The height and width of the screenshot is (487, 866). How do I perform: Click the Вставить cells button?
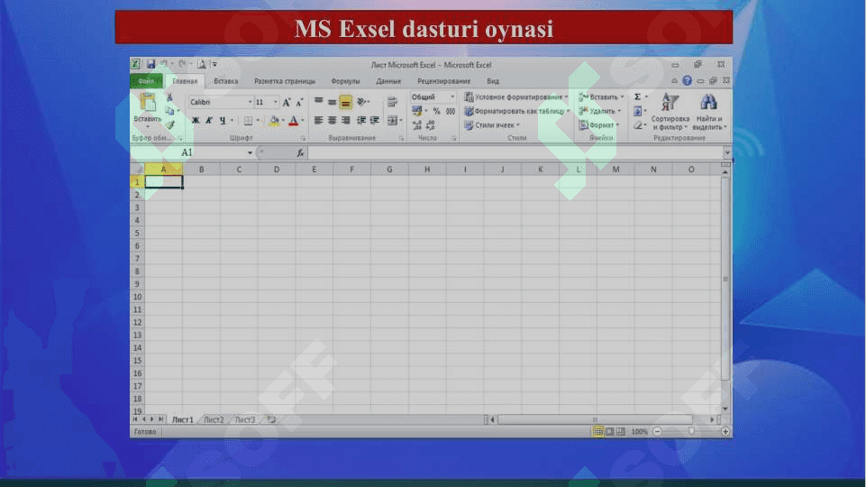coord(601,96)
